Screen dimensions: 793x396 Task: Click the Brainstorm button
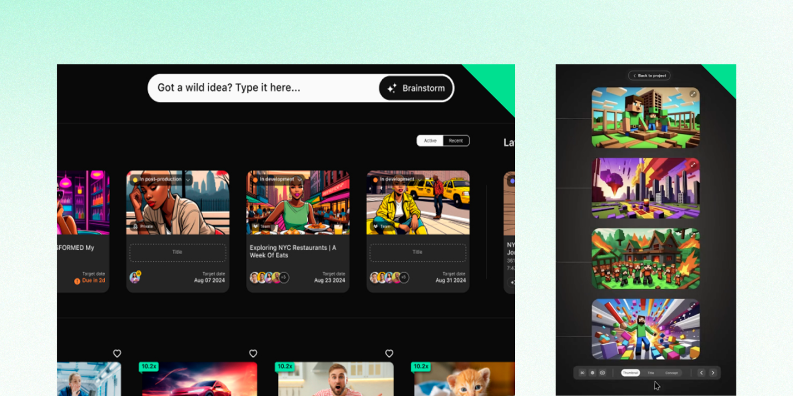coord(416,88)
